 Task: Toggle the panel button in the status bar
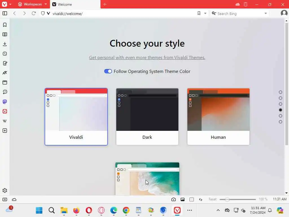5,199
